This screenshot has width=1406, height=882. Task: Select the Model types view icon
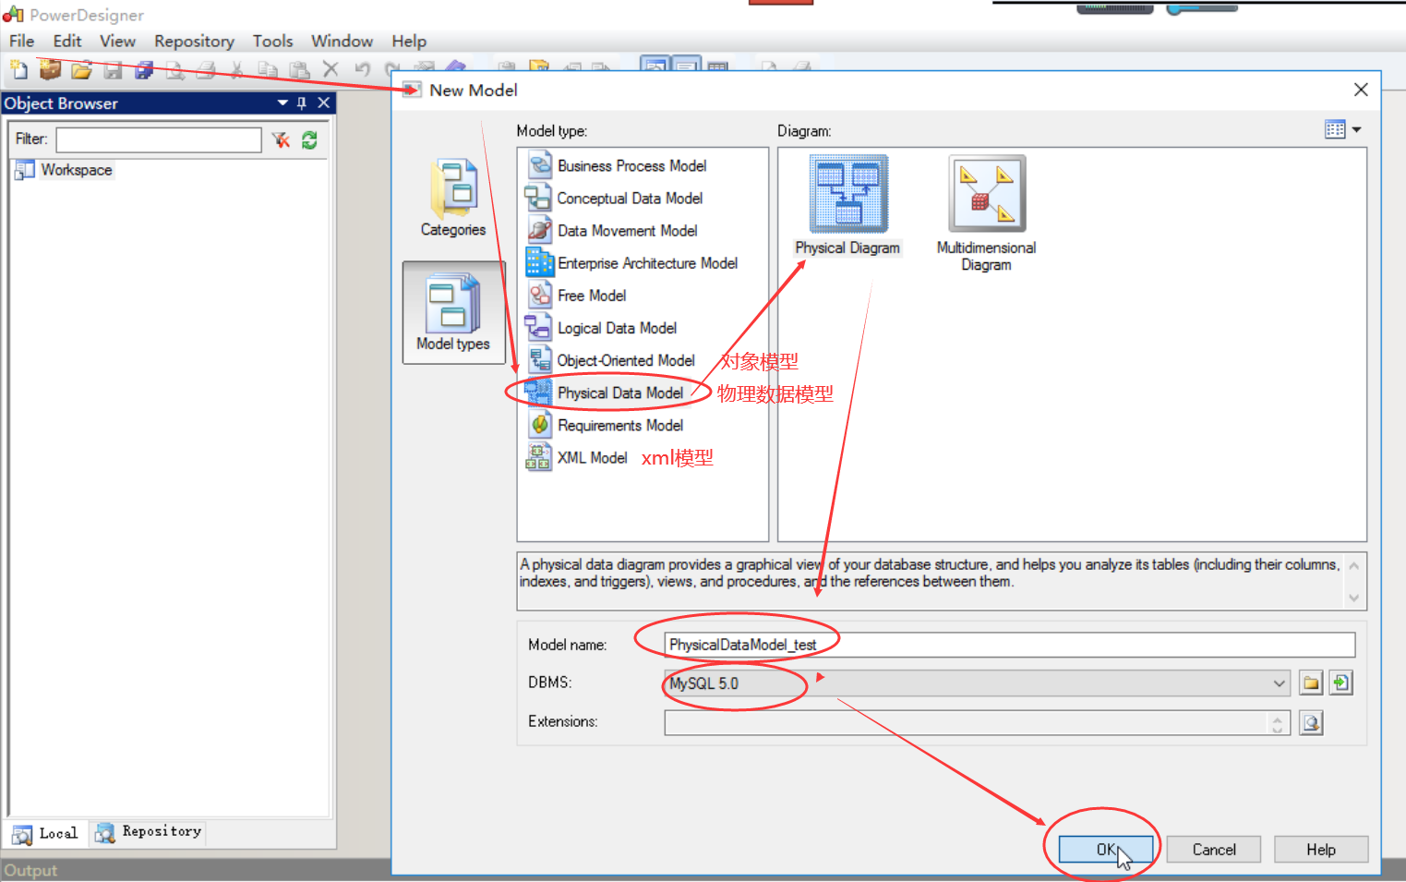453,312
